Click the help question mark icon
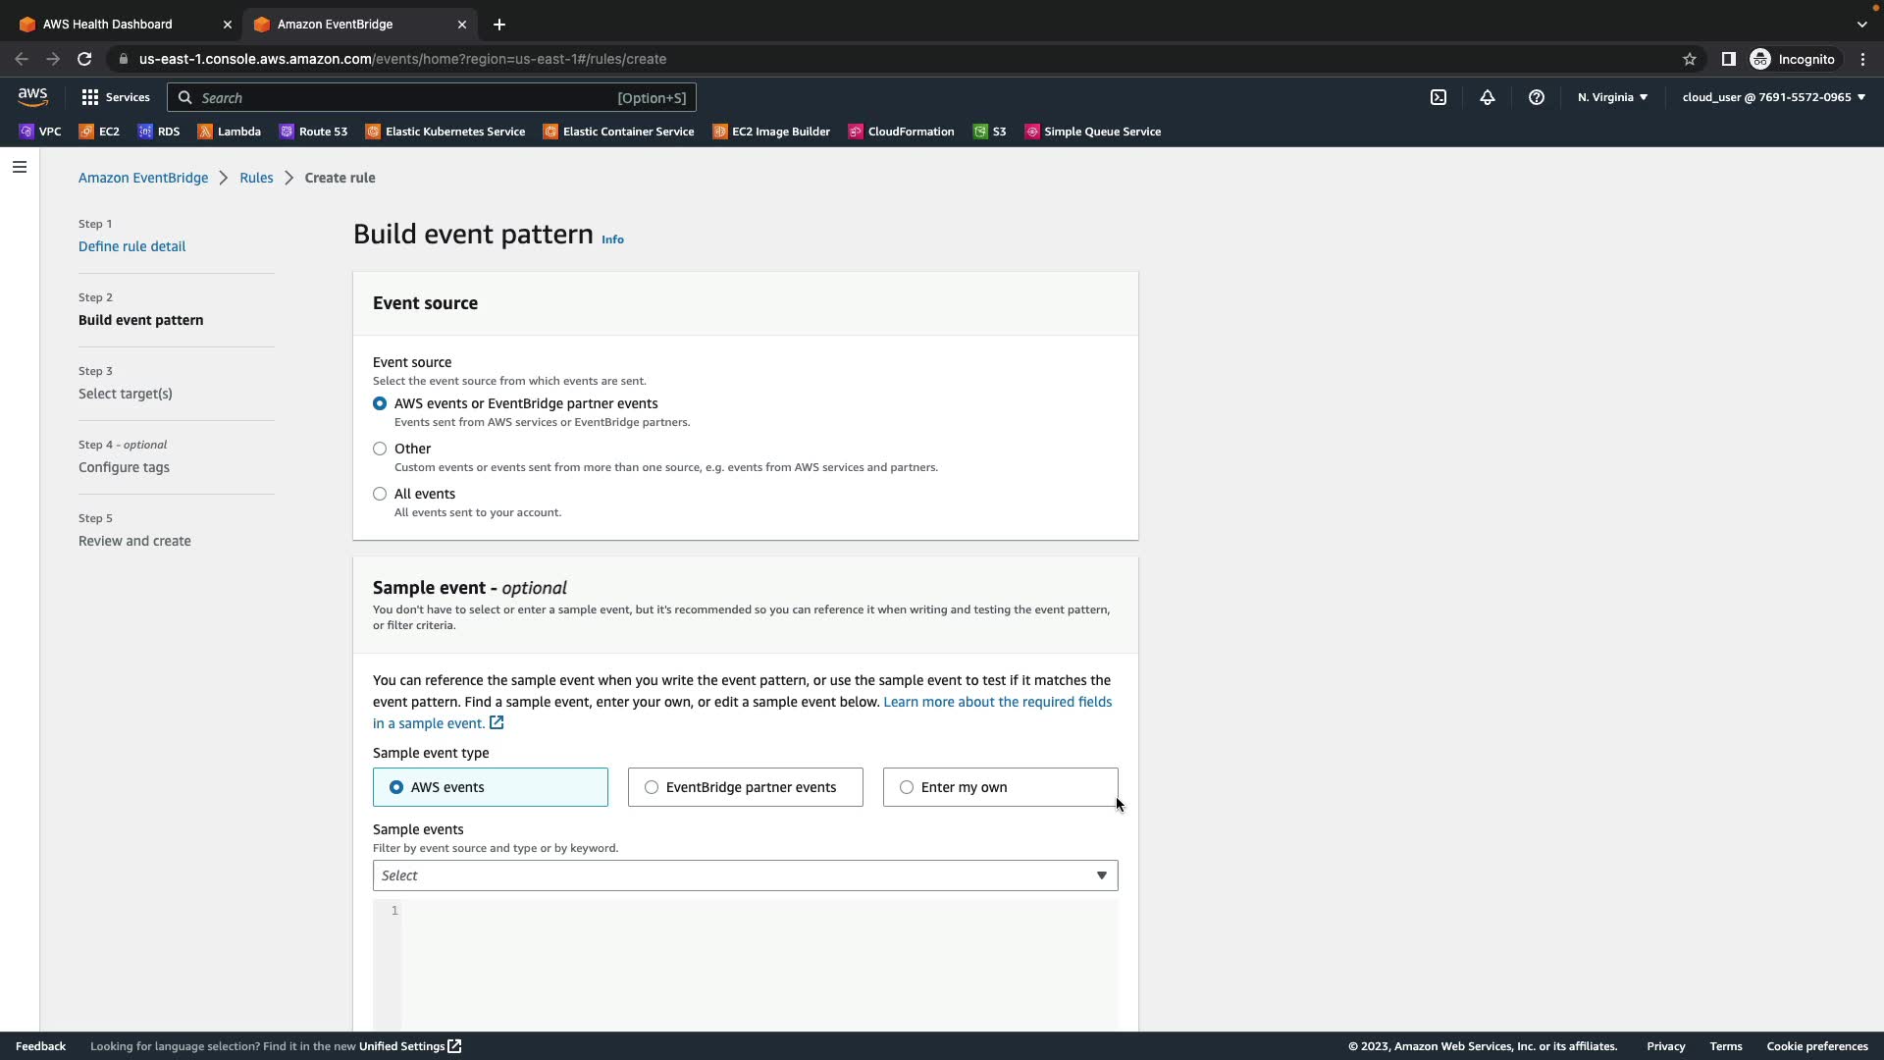The width and height of the screenshot is (1884, 1060). [1537, 97]
